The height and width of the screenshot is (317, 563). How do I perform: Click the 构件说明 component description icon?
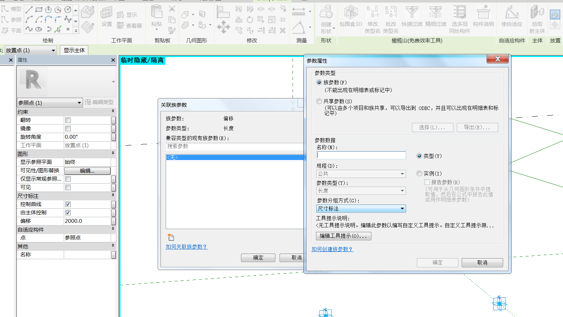(x=483, y=13)
